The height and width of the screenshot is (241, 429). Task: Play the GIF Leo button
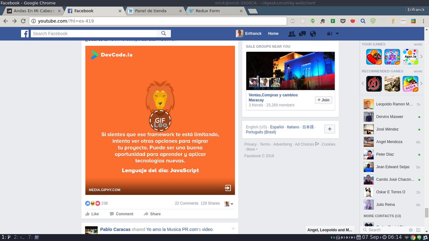click(160, 121)
